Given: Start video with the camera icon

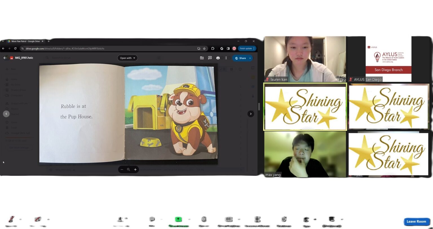Looking at the screenshot, I should (38, 219).
